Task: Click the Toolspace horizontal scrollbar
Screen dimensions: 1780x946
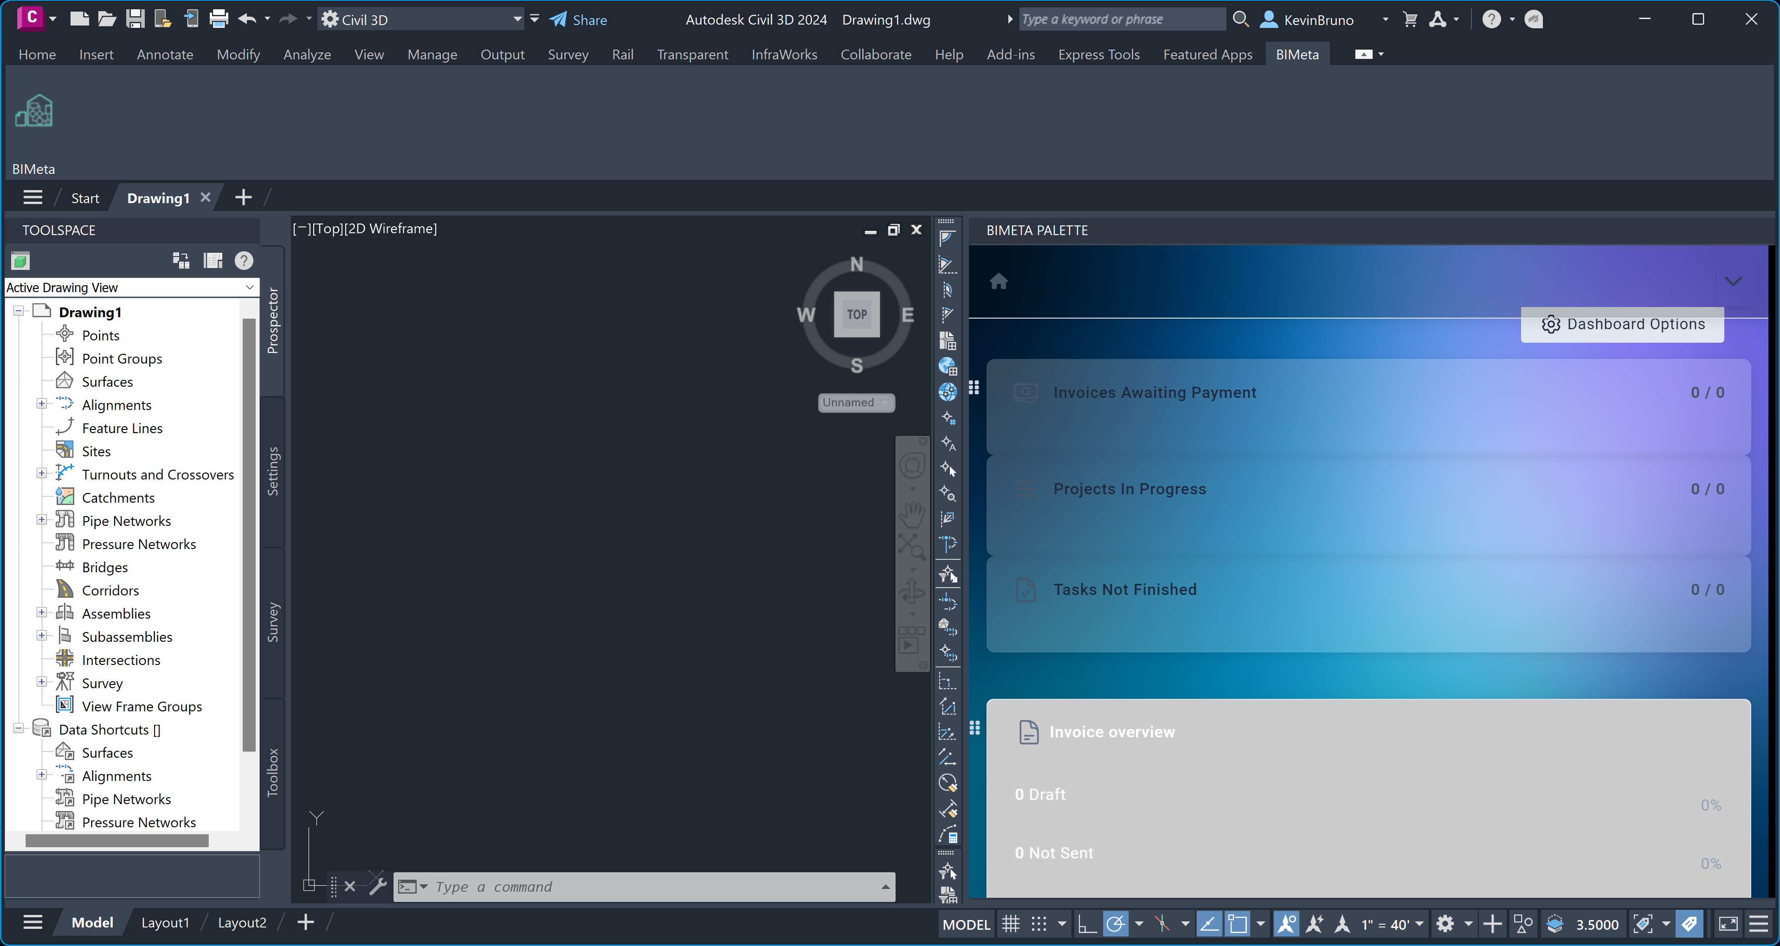Action: tap(117, 840)
